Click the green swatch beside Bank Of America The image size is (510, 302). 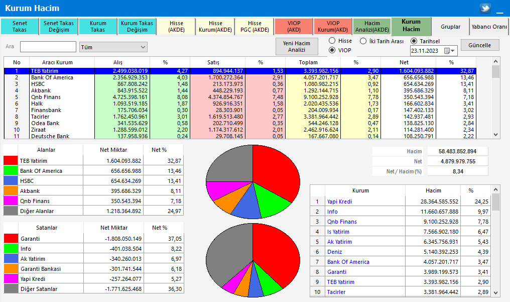pos(11,170)
